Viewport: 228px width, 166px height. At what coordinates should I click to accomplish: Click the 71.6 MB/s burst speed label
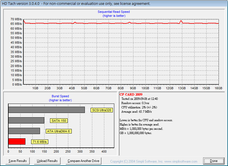click(x=40, y=142)
